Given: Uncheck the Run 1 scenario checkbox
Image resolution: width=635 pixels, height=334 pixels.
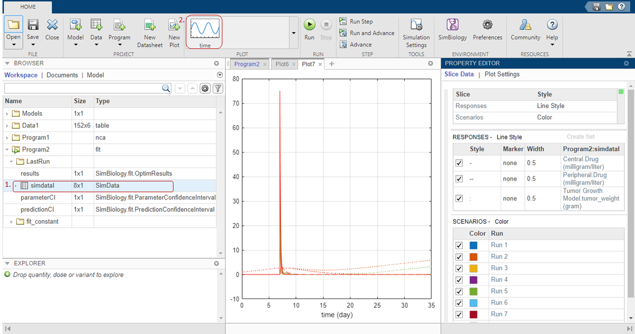Looking at the screenshot, I should (x=459, y=245).
